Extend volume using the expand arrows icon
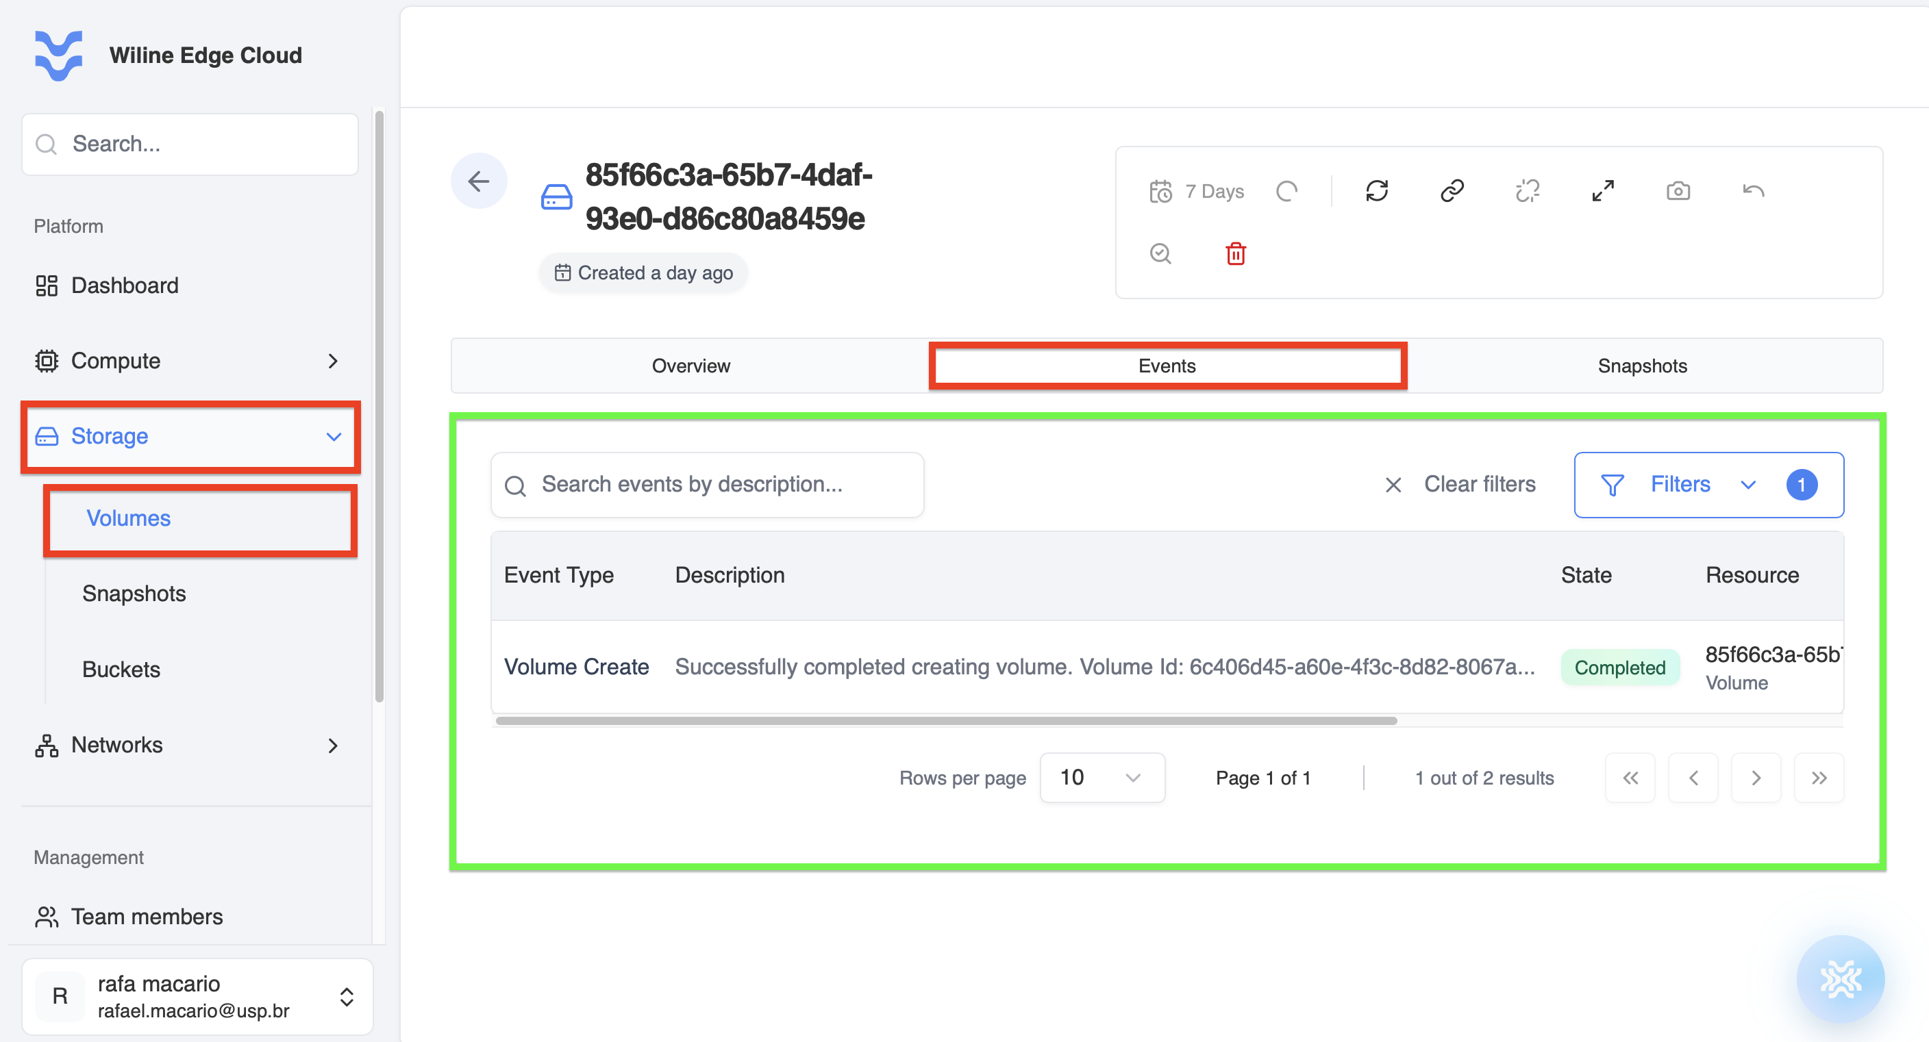Screen dimensions: 1929x1042 (x=1602, y=192)
